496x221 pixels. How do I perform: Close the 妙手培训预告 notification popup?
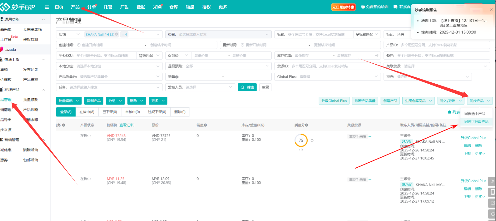(491, 10)
